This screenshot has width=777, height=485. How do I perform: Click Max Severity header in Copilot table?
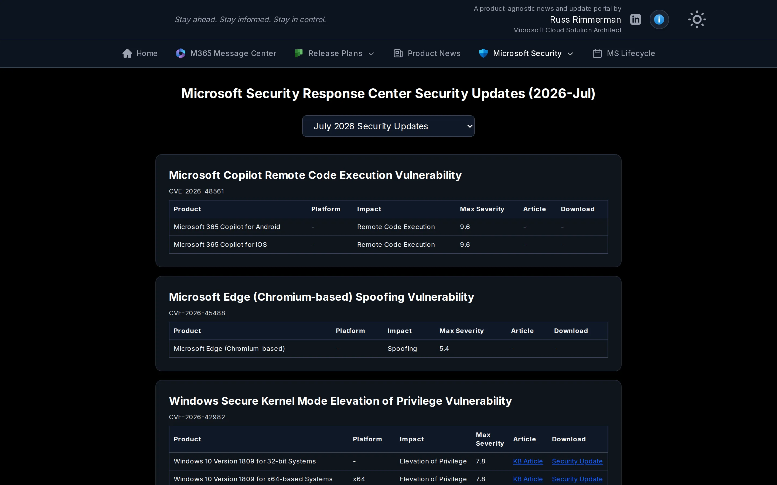tap(482, 209)
